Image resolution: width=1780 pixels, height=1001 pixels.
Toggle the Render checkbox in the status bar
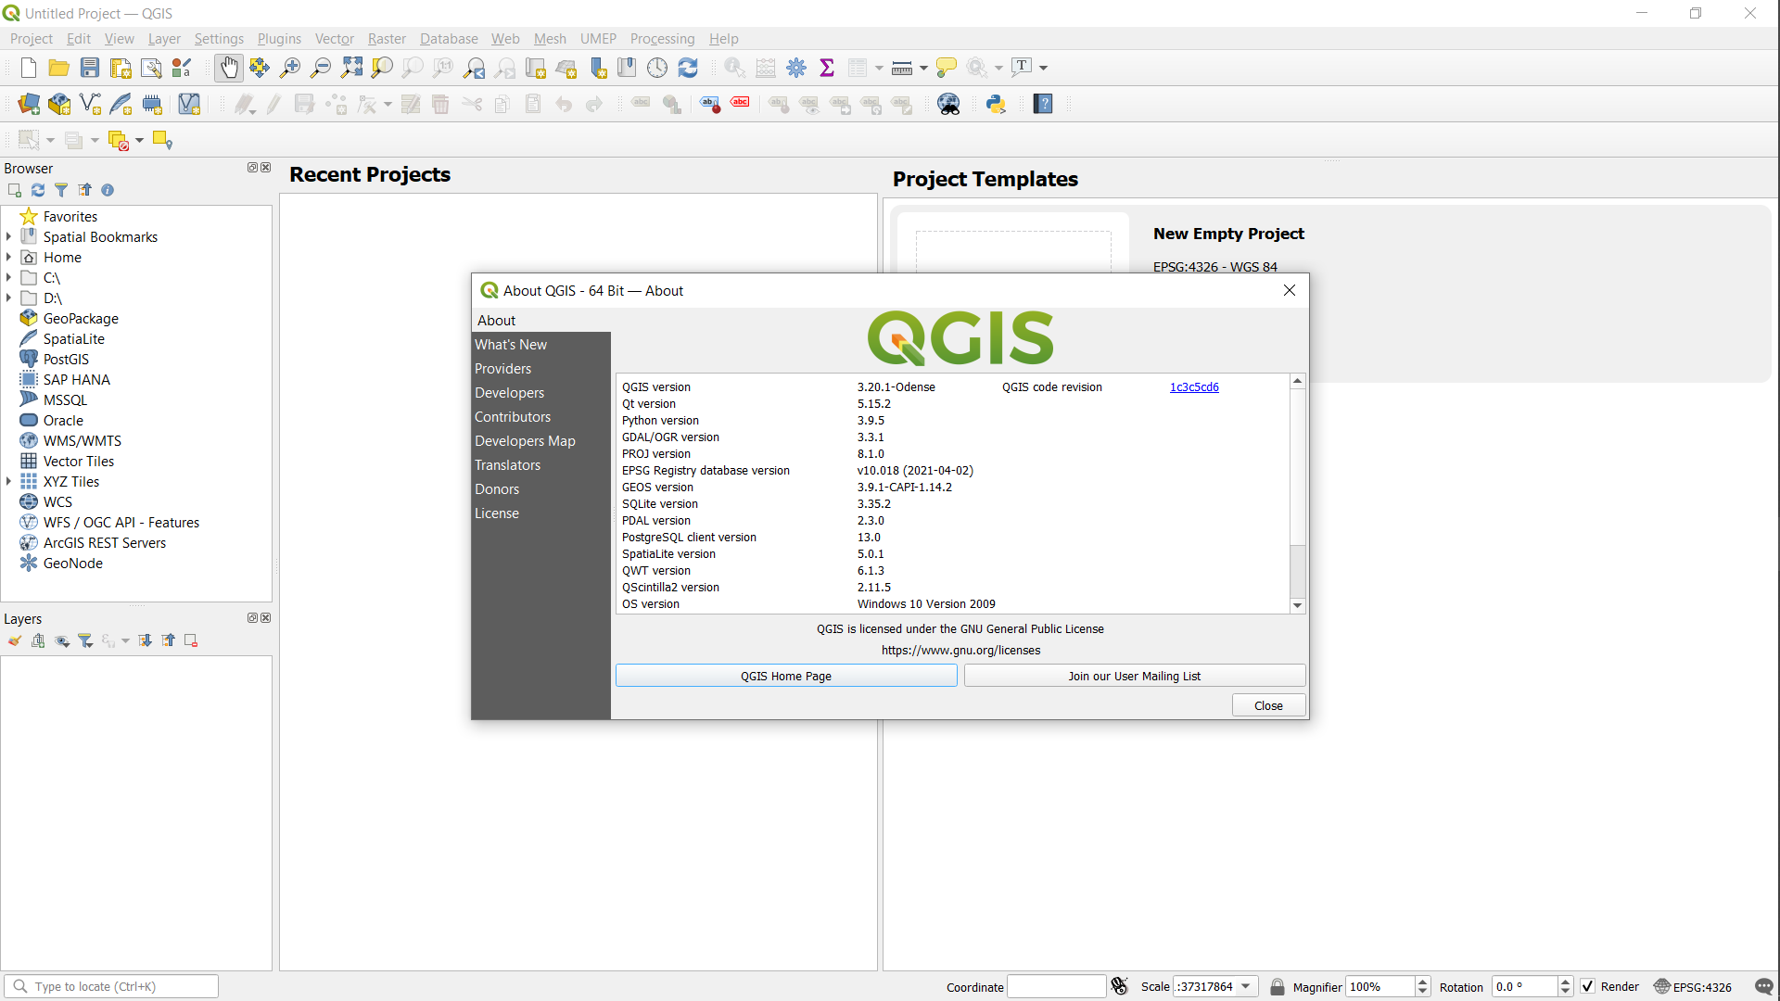[x=1587, y=986]
